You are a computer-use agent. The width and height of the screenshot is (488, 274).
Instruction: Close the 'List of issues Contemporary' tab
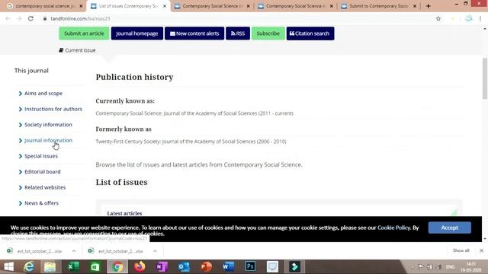(165, 6)
